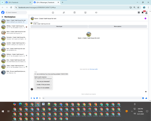151x121 pixels.
Task: Open Task View on the taskbar
Action: (x=8, y=111)
